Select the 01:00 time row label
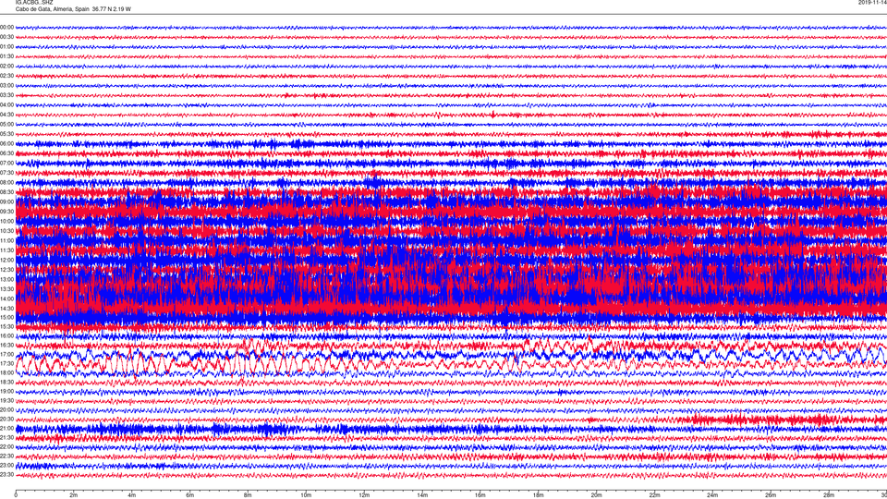This screenshot has height=499, width=887. pyautogui.click(x=6, y=47)
